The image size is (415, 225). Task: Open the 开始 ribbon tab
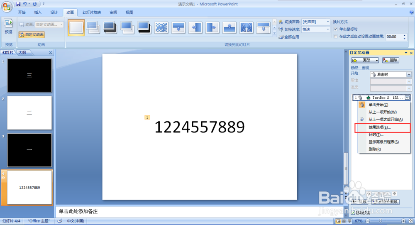tap(22, 12)
